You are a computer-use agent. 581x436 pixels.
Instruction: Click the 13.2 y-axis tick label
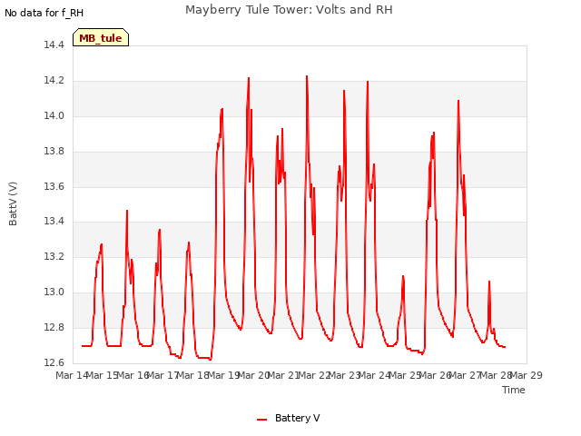[54, 256]
